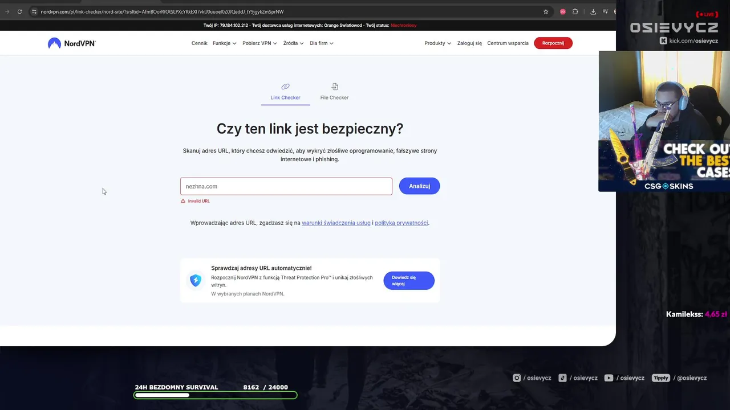Open warunki świadczenia usług link
Image resolution: width=730 pixels, height=410 pixels.
click(336, 223)
